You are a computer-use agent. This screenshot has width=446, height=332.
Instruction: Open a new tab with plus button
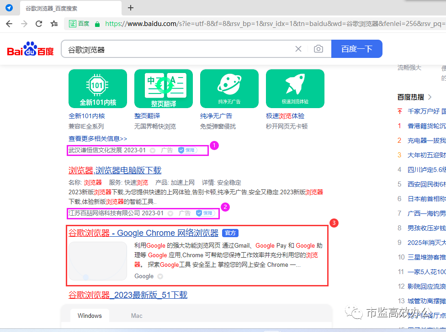click(131, 8)
